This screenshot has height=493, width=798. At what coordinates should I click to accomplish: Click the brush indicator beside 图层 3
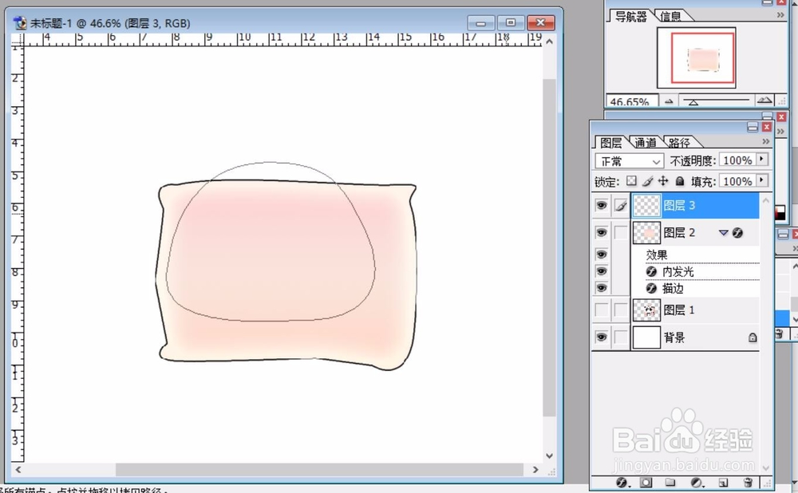(x=621, y=206)
